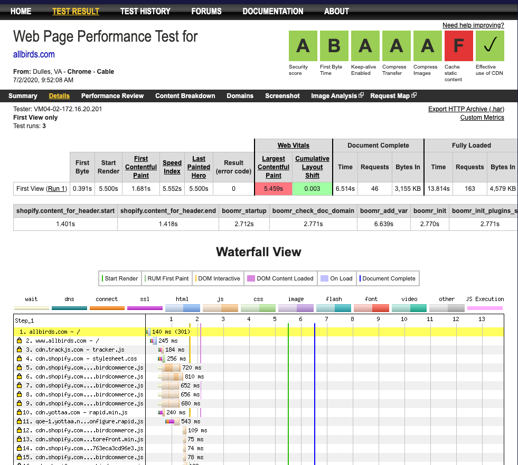Click the Keep-alive Enabled A grade
This screenshot has width=518, height=465.
coord(365,46)
